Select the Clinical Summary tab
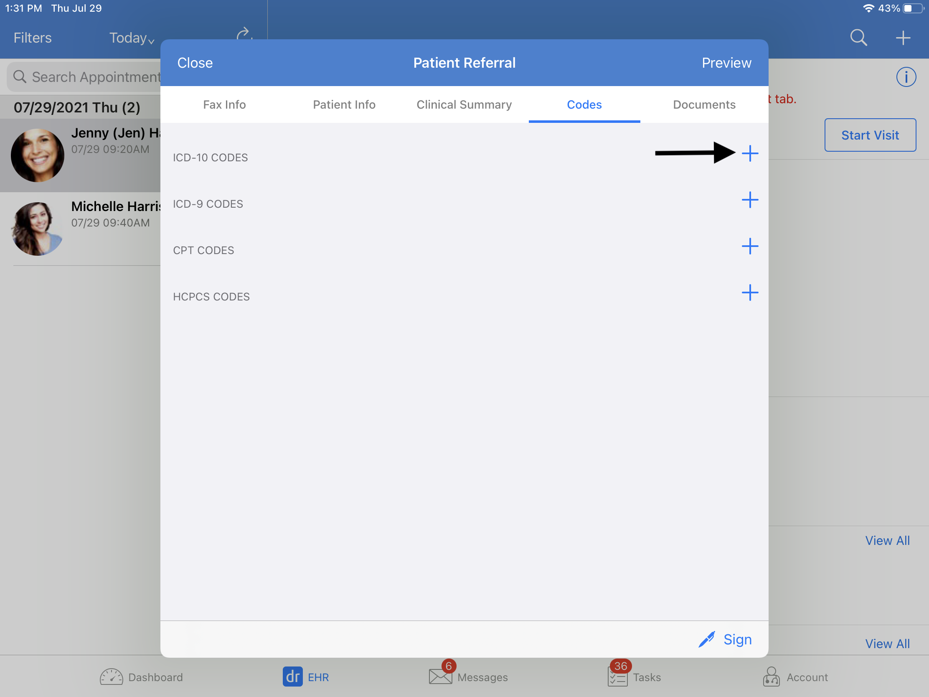Screen dimensions: 929x697 click(x=463, y=104)
